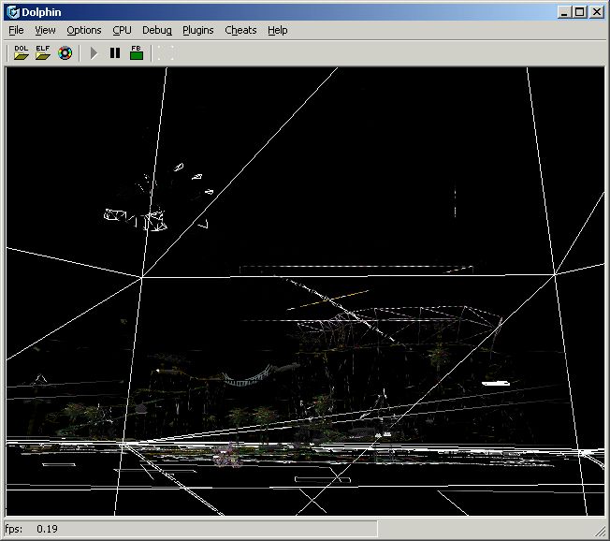Open an ELF file from the toolbar
Viewport: 610px width, 541px height.
43,52
